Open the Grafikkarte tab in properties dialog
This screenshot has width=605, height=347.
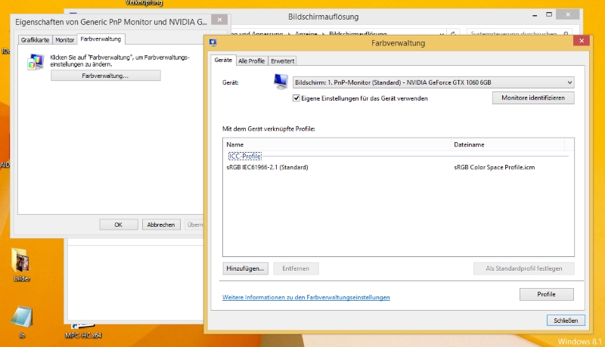(x=35, y=40)
